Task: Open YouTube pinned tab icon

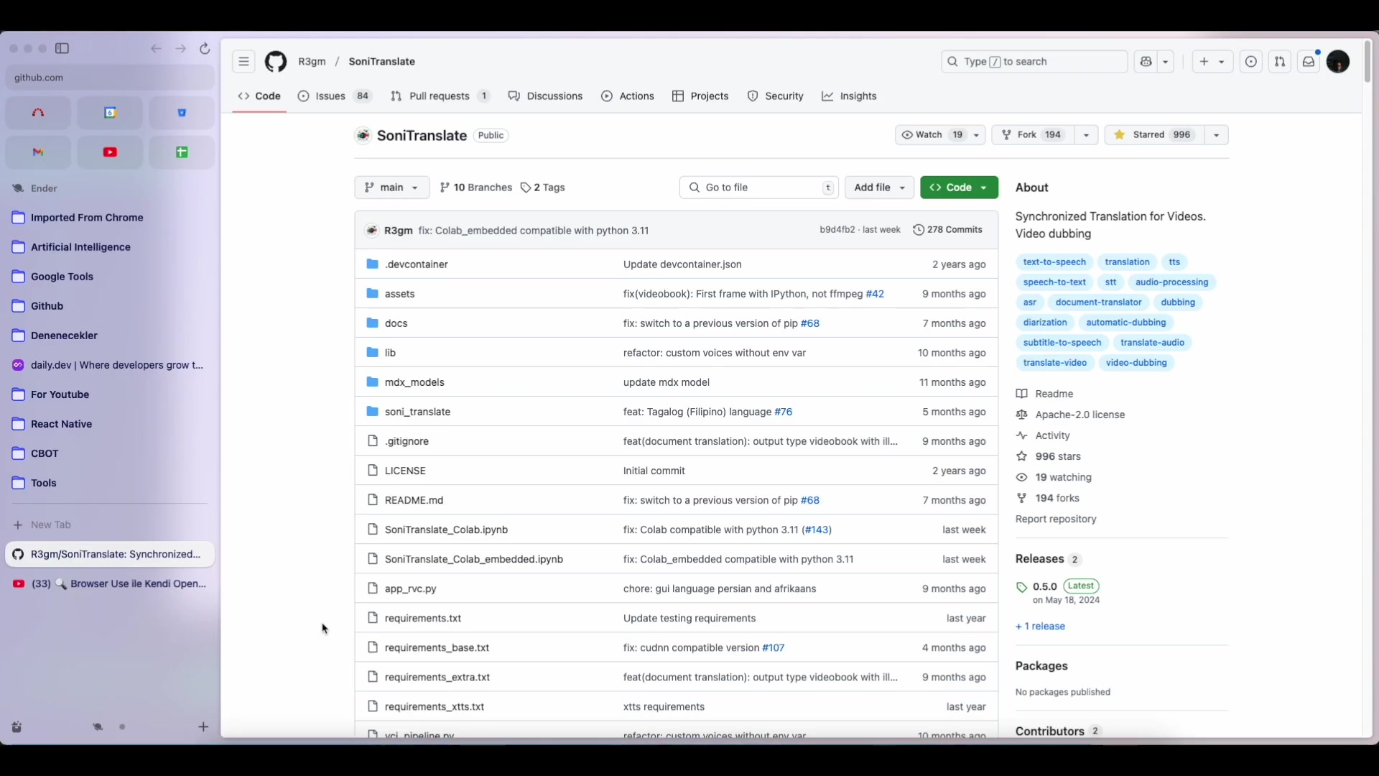Action: [x=110, y=152]
